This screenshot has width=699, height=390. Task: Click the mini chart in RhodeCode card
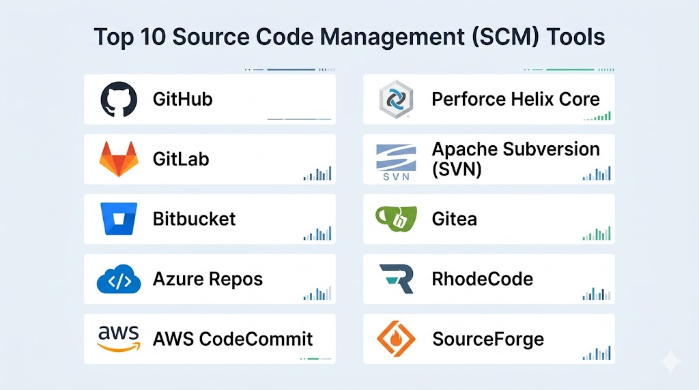coord(597,294)
